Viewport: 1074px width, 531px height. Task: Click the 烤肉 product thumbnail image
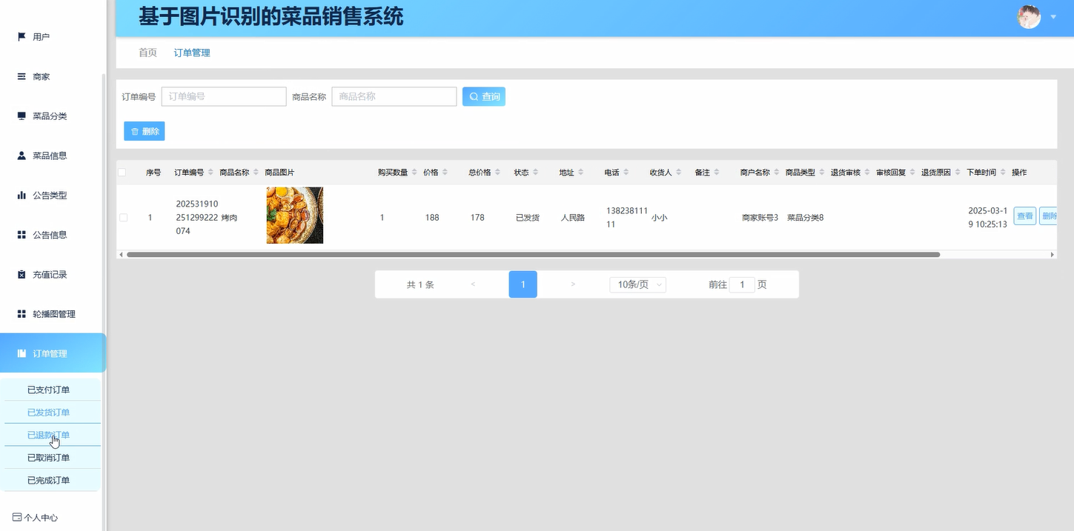coord(294,215)
